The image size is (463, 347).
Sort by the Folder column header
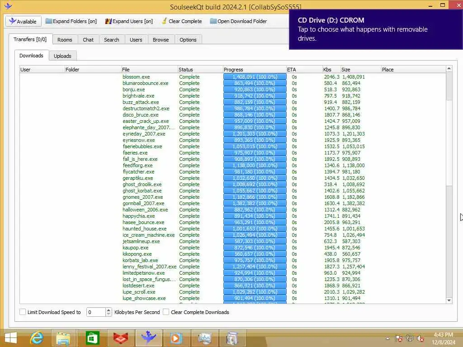click(93, 70)
